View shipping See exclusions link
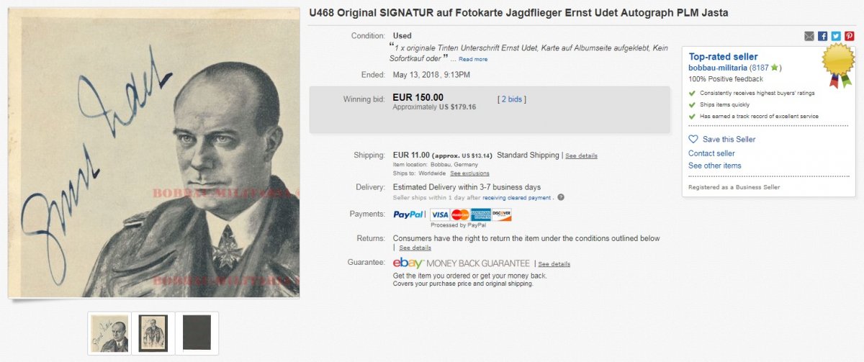The height and width of the screenshot is (362, 864). (x=469, y=173)
